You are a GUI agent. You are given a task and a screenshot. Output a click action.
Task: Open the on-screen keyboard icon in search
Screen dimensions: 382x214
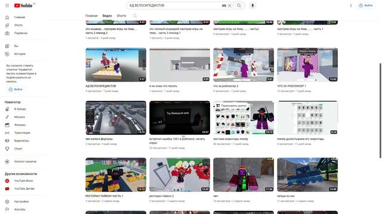pos(224,5)
